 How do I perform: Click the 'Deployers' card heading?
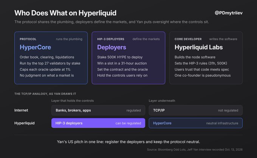111,47
